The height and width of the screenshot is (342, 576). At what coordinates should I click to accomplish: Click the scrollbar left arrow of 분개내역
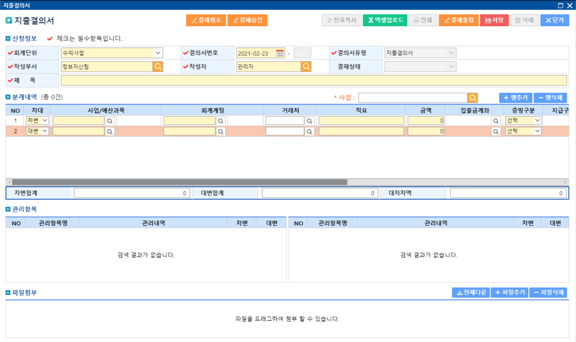pyautogui.click(x=9, y=182)
